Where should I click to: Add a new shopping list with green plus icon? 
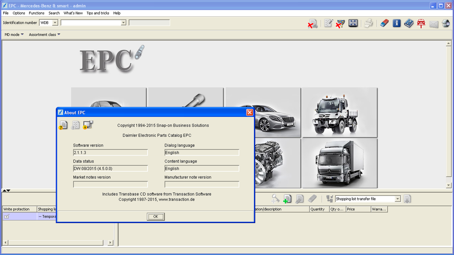[287, 199]
